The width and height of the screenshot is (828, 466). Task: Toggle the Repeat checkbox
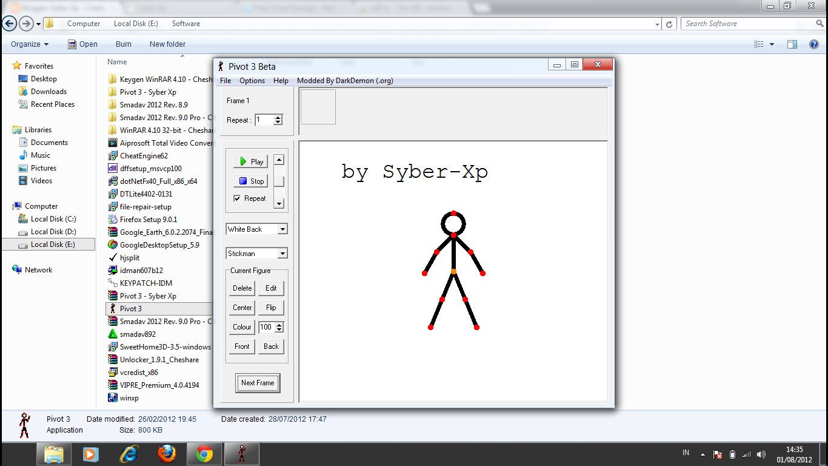point(237,198)
